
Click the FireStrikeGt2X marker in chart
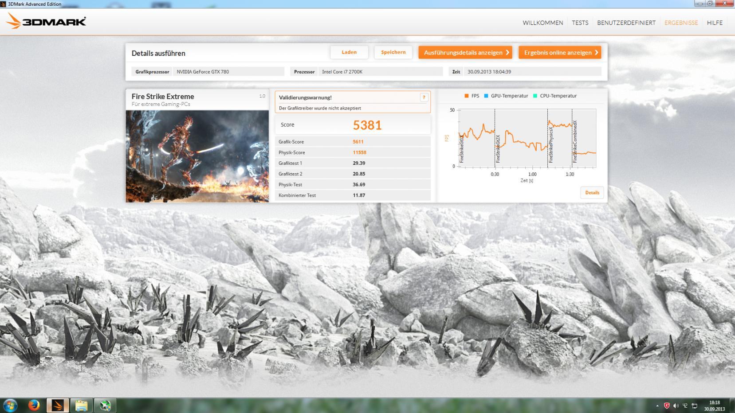coord(498,149)
